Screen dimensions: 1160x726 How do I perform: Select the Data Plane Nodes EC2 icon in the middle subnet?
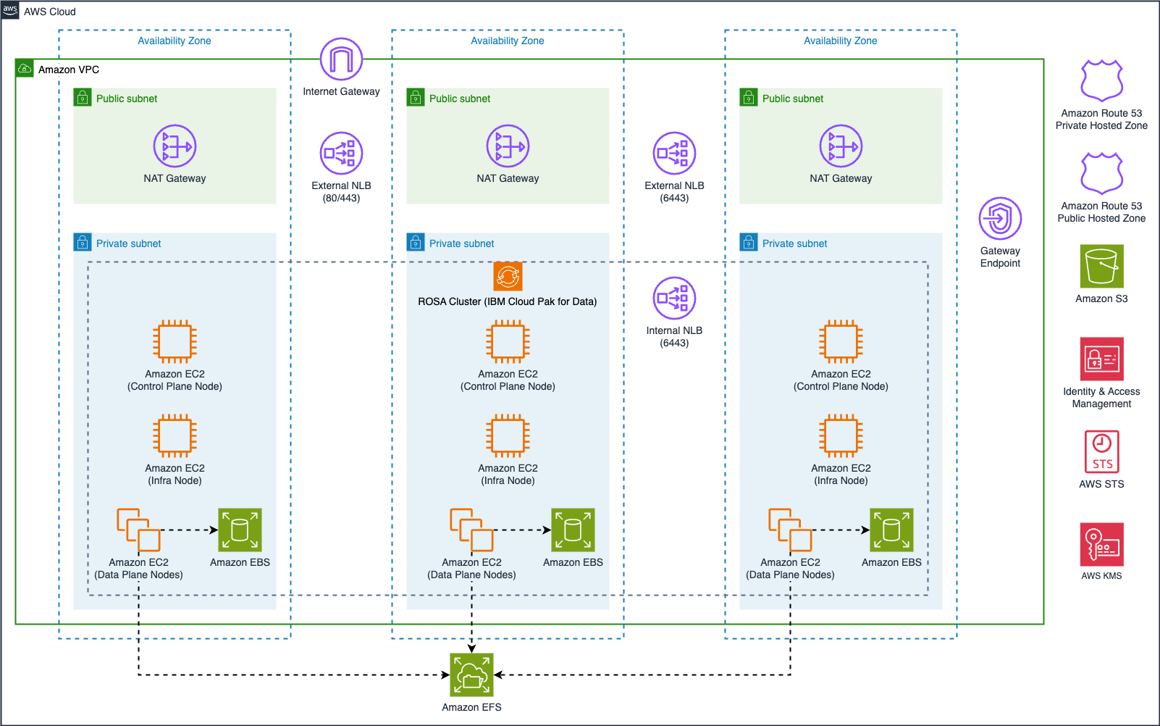tap(471, 530)
